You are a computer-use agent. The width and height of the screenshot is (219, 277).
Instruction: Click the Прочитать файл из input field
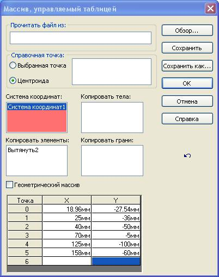[81, 38]
